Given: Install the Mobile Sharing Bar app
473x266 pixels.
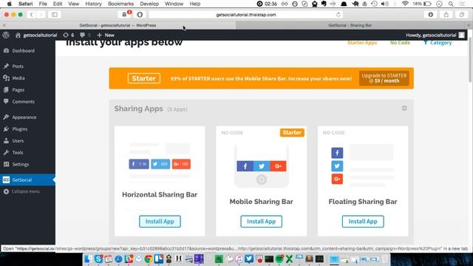Looking at the screenshot, I should (261, 222).
